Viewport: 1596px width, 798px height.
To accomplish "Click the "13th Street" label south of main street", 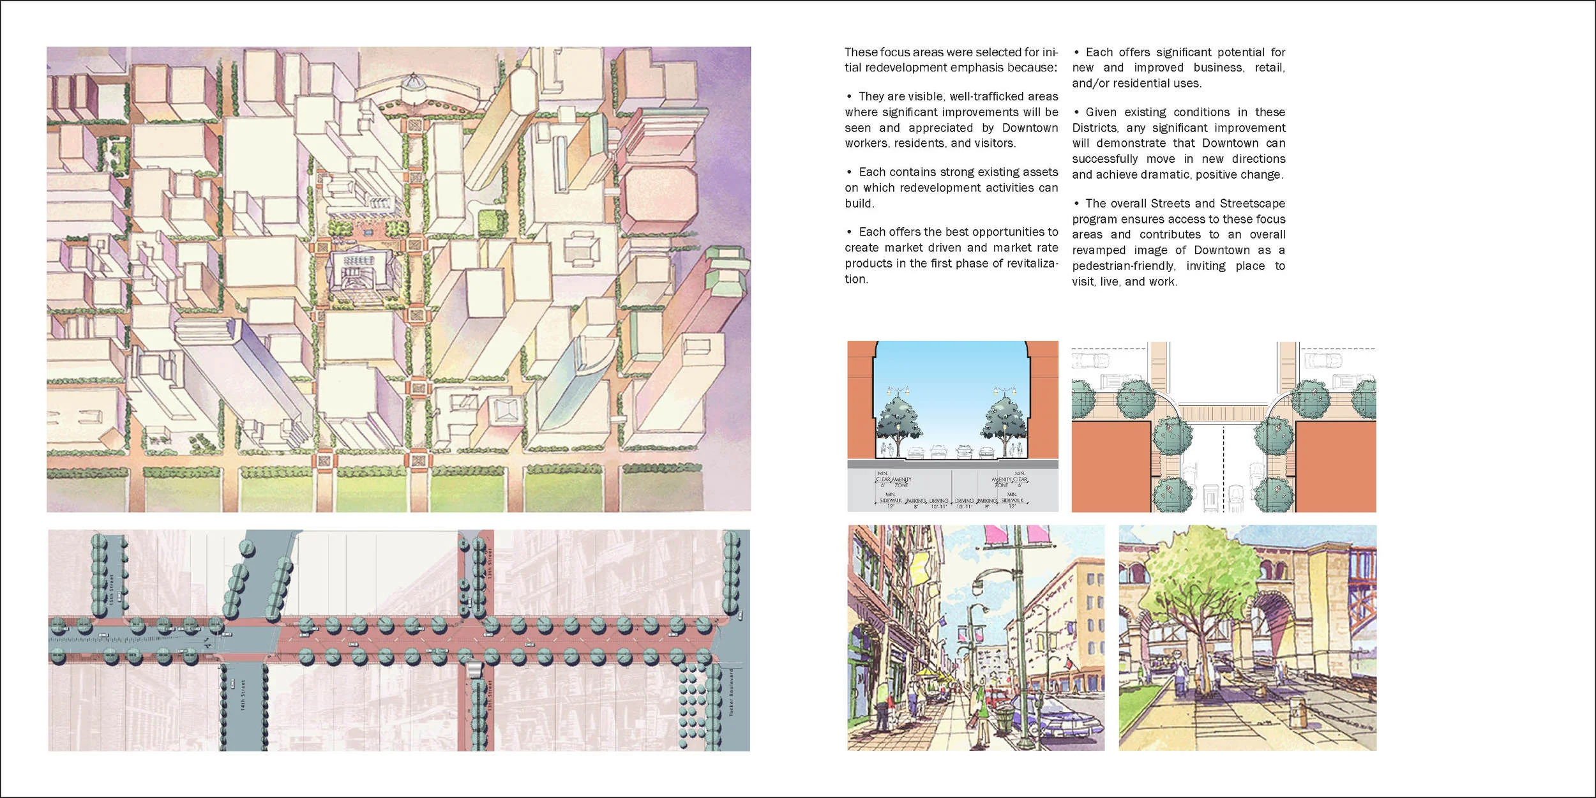I will (490, 696).
